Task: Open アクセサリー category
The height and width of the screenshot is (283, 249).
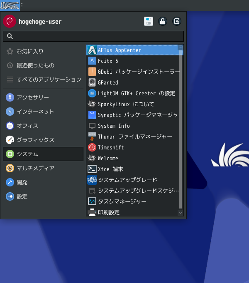Action: click(43, 97)
